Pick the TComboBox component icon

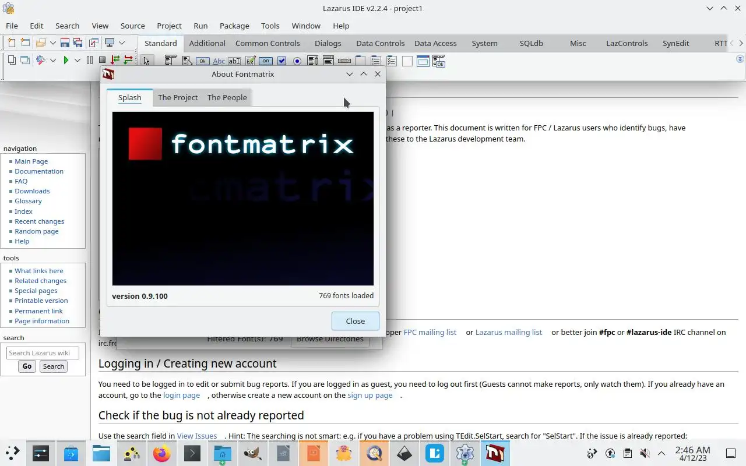pos(329,61)
